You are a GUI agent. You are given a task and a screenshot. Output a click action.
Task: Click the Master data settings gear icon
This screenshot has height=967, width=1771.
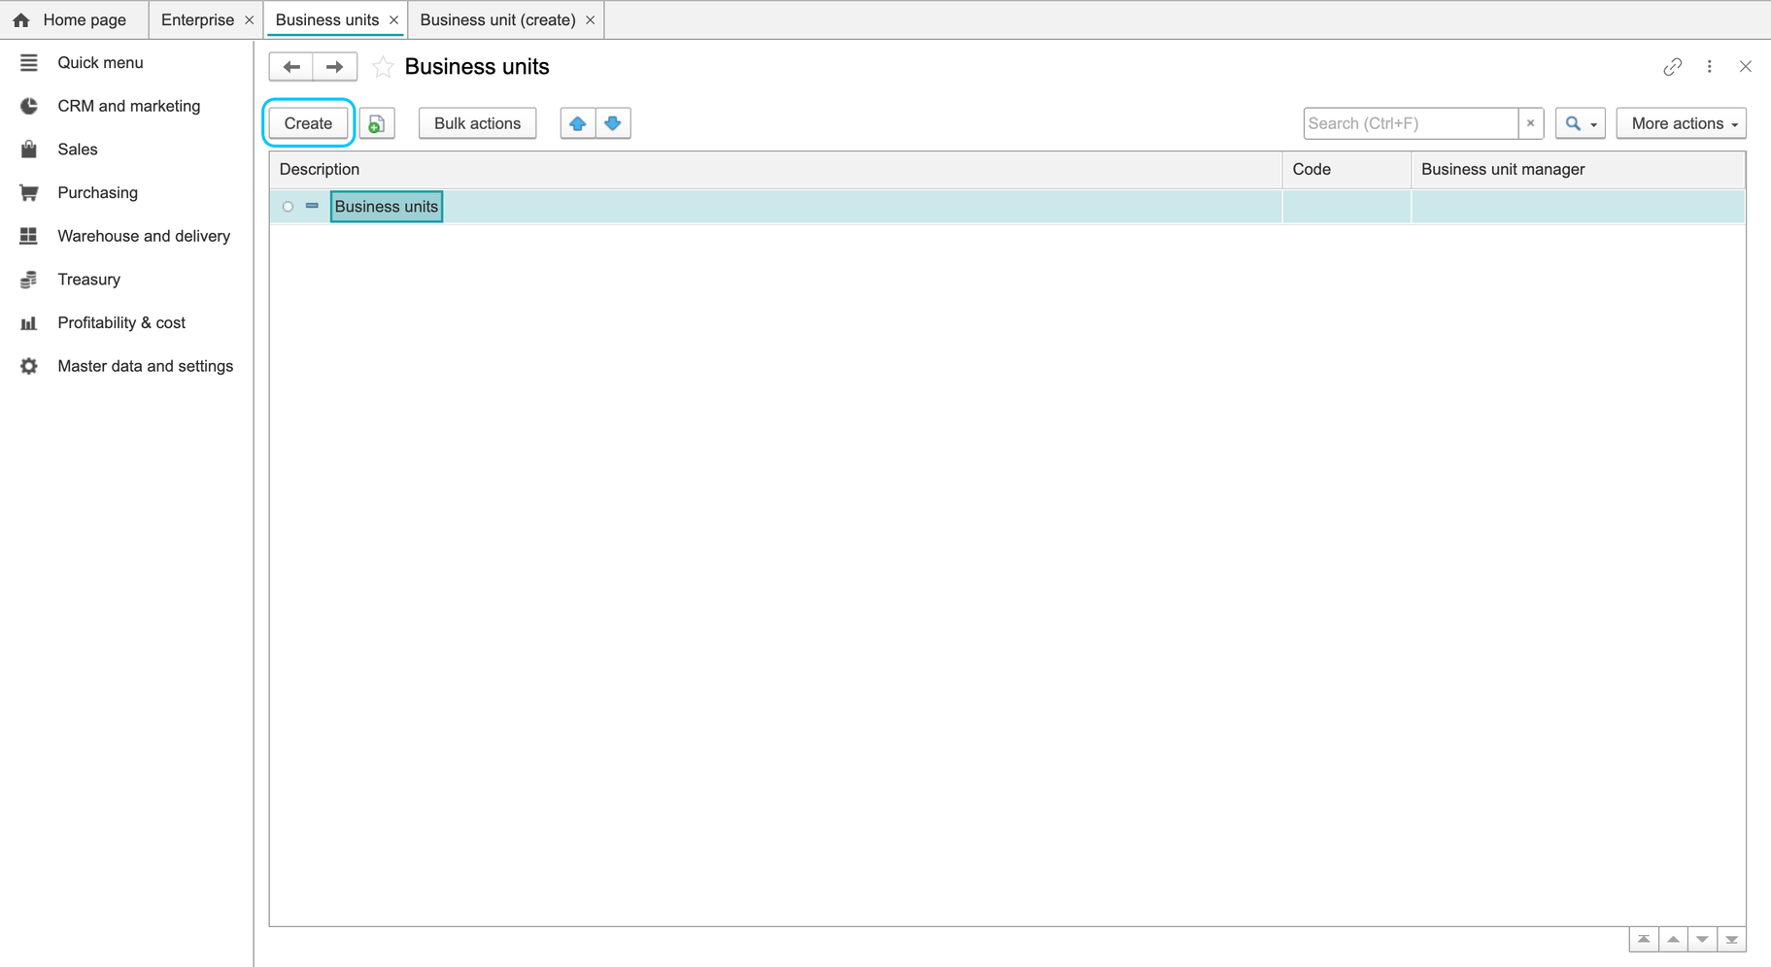[29, 366]
